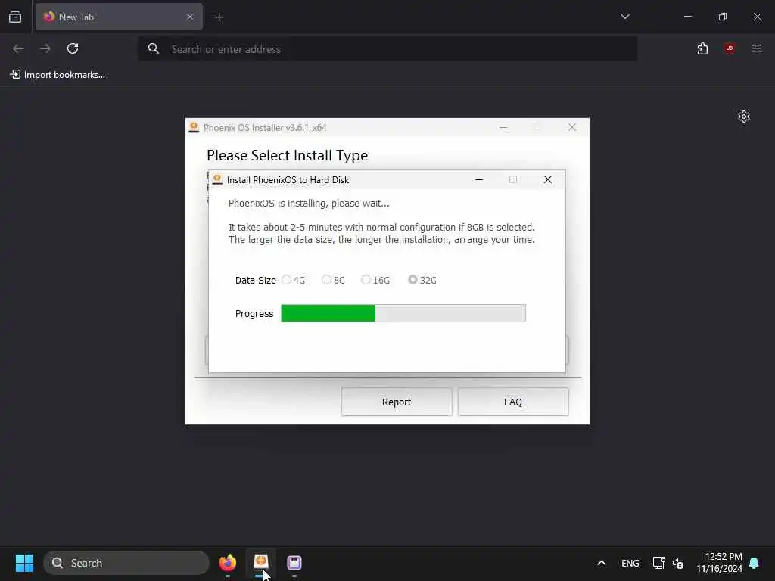Click the Firefox address bar
This screenshot has width=775, height=581.
click(387, 49)
